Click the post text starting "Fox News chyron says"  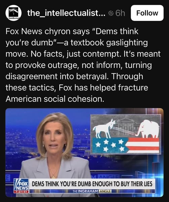83,65
